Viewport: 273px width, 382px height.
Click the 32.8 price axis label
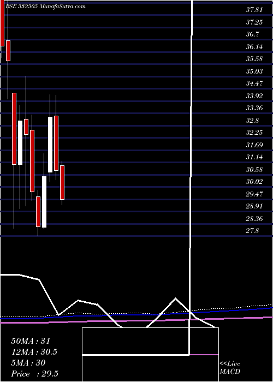point(252,121)
